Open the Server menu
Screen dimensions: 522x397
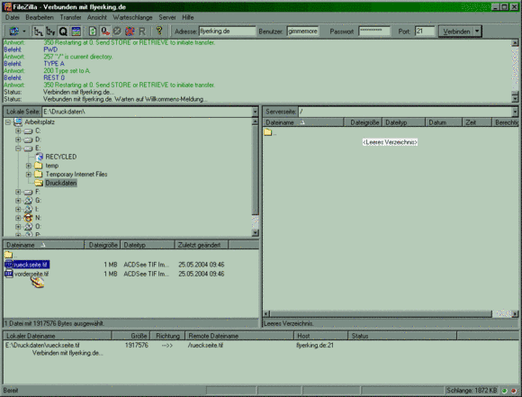167,17
